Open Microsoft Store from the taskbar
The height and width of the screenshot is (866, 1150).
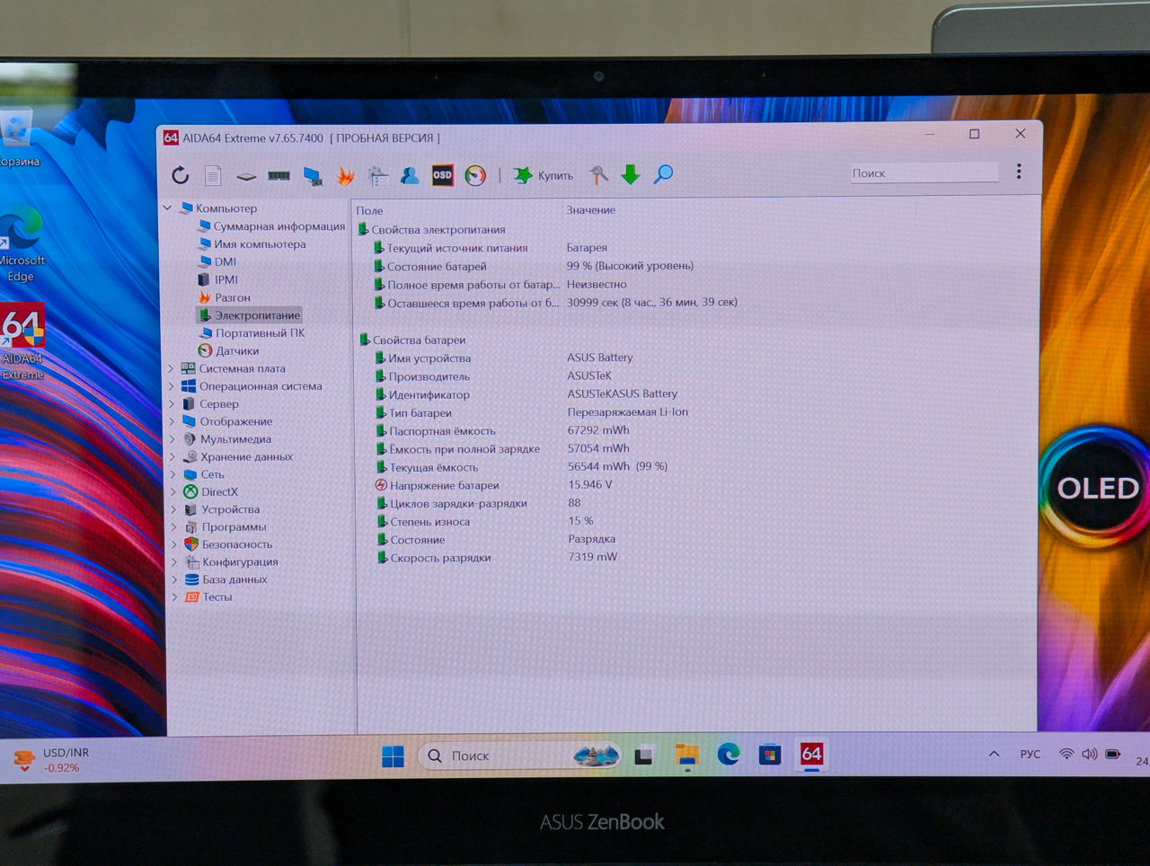click(770, 755)
